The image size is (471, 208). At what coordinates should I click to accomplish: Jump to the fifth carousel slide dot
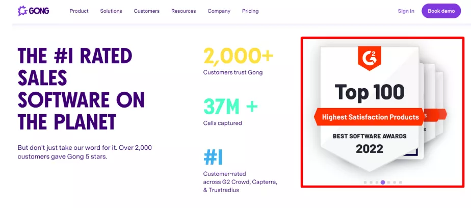(389, 182)
